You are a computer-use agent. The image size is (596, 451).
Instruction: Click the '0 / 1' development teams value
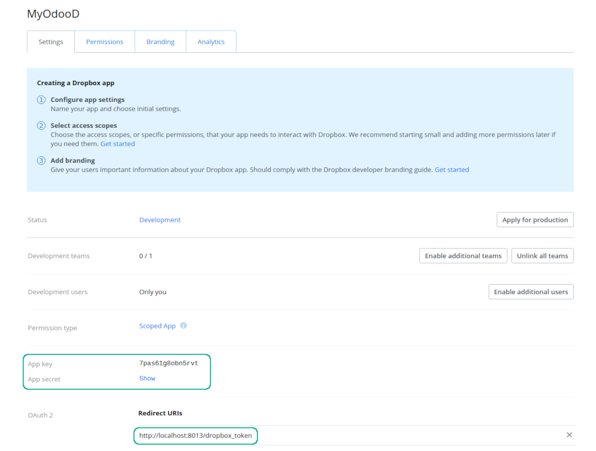146,256
